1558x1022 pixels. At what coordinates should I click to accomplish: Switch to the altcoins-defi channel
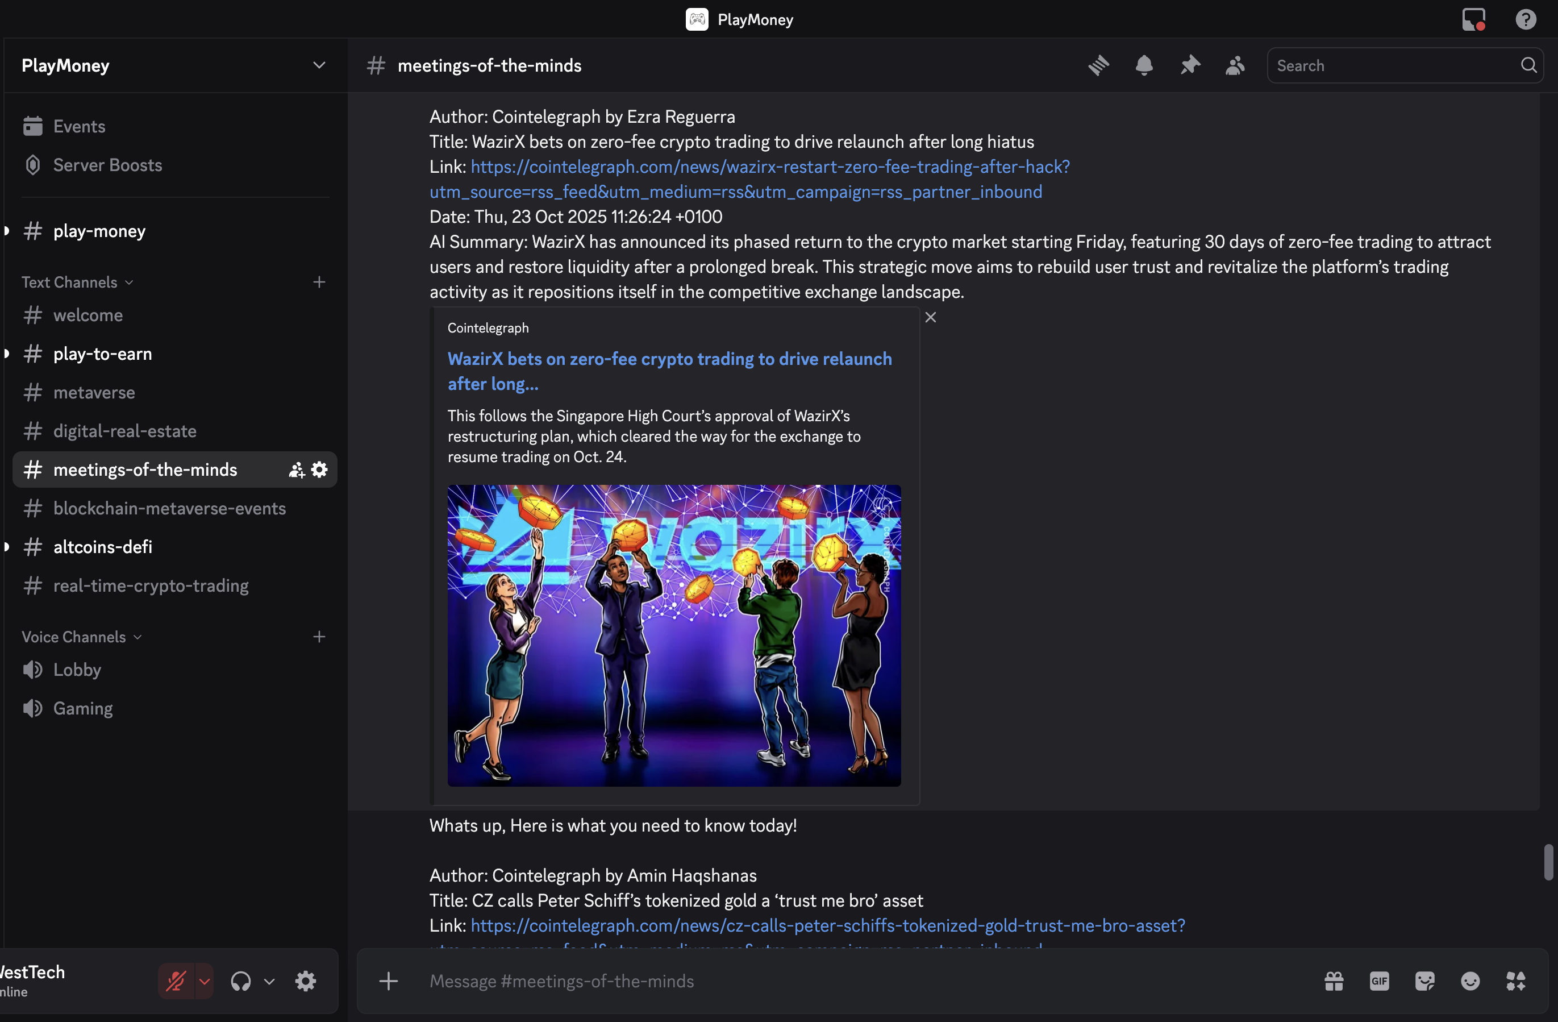pyautogui.click(x=103, y=547)
